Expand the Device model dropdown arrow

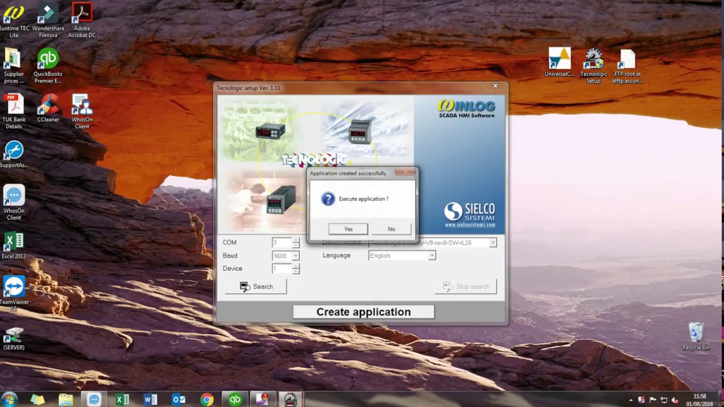tap(493, 243)
